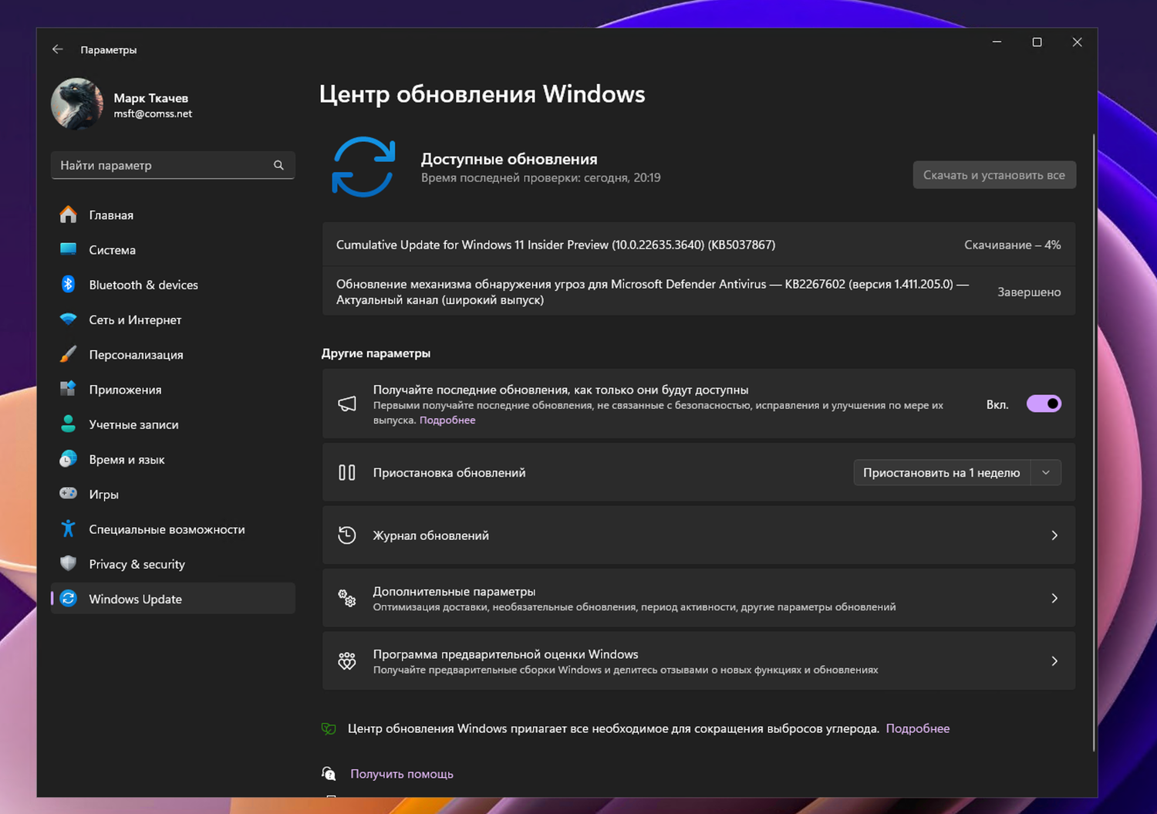Click the Журнал обновлений row label
This screenshot has height=814, width=1157.
[431, 535]
